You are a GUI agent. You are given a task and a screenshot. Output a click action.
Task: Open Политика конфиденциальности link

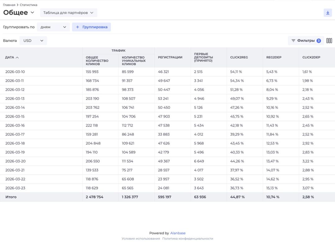[x=188, y=239]
